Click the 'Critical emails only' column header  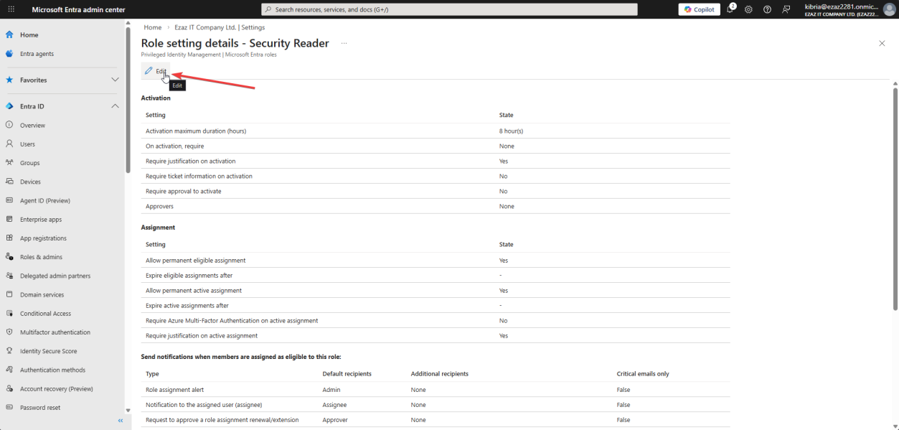643,374
